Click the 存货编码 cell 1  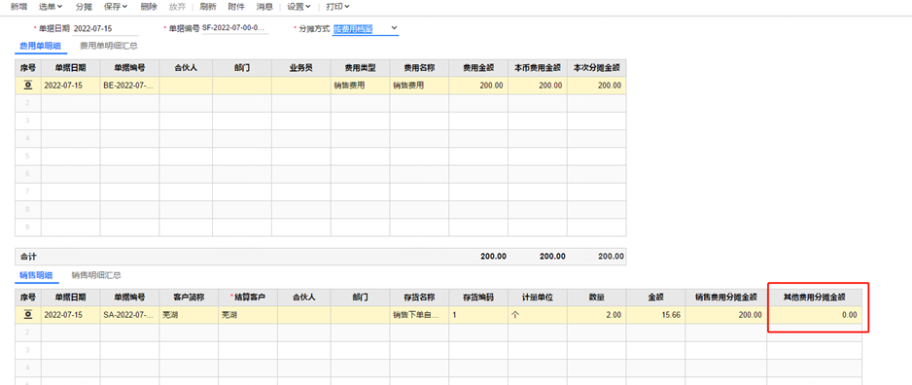coord(478,315)
